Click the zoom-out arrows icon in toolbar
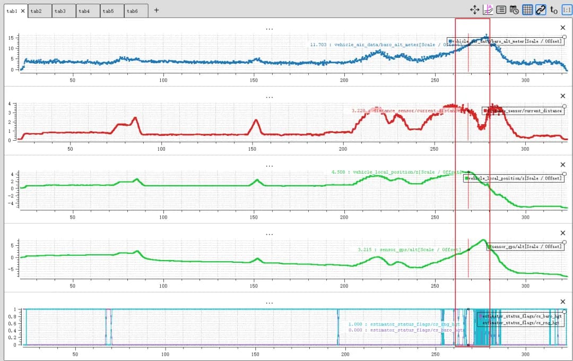573x361 pixels. point(475,10)
